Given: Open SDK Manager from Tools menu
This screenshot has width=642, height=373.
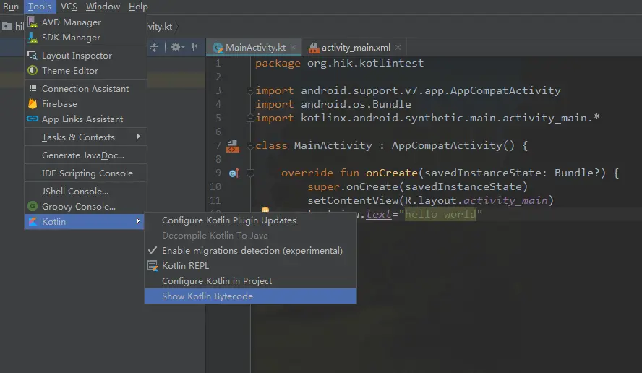Looking at the screenshot, I should [85, 38].
